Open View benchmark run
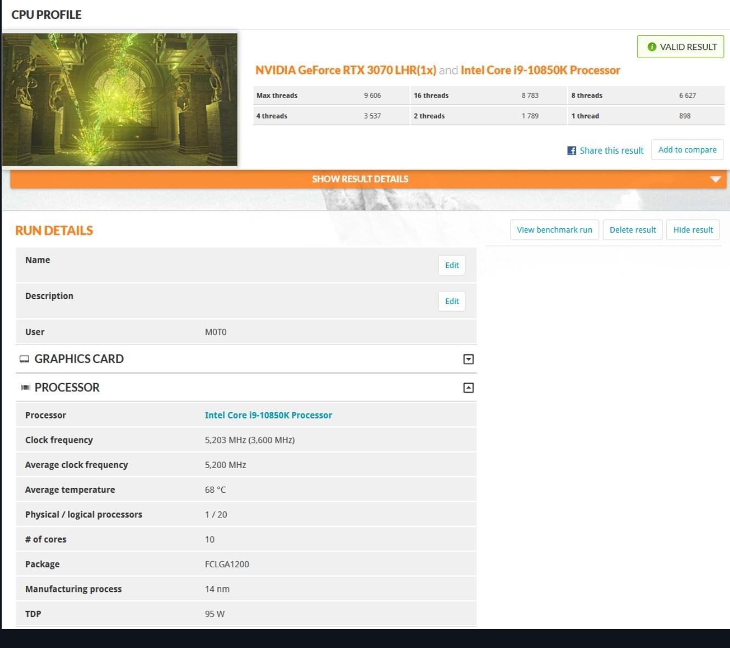Image resolution: width=730 pixels, height=648 pixels. pos(554,230)
